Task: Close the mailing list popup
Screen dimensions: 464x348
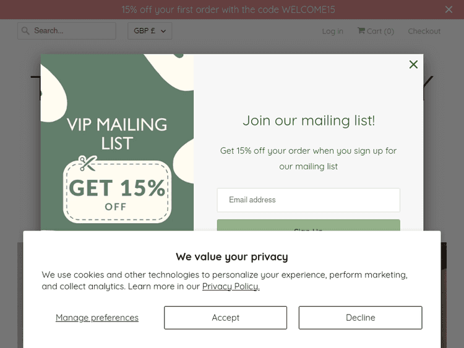Action: click(413, 65)
